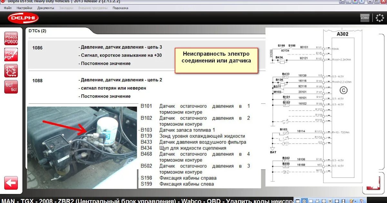Screen dimensions: 387x203
Task: Click the full-screen arrows capture icon
Action: [x=324, y=201]
